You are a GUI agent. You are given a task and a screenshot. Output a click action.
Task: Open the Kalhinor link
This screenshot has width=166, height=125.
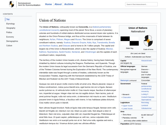pyautogui.click(x=43, y=52)
